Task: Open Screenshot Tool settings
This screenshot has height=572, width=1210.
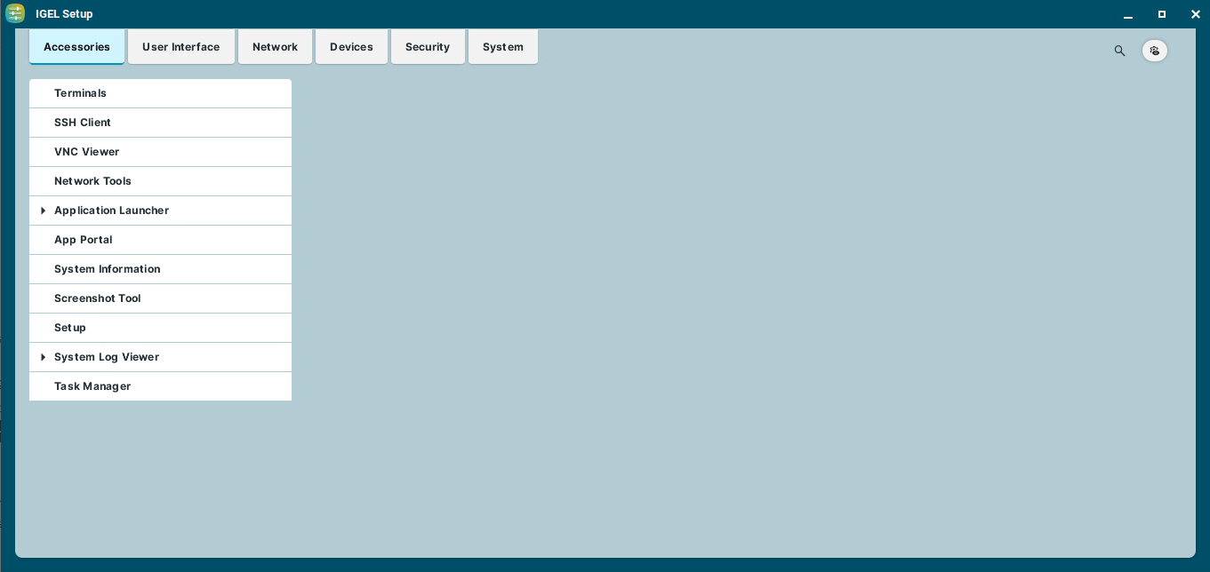Action: pyautogui.click(x=97, y=298)
